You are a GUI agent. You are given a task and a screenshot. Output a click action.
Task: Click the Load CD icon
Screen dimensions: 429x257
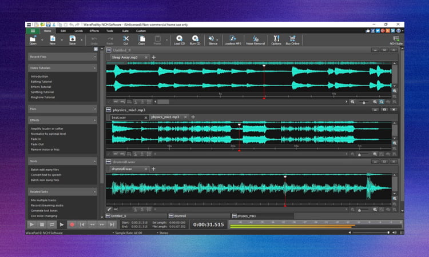click(178, 39)
